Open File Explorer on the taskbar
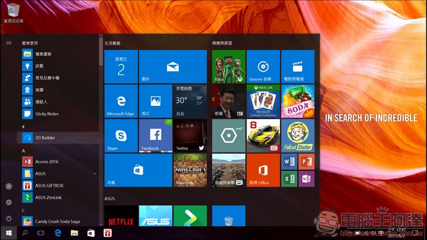 click(74, 233)
